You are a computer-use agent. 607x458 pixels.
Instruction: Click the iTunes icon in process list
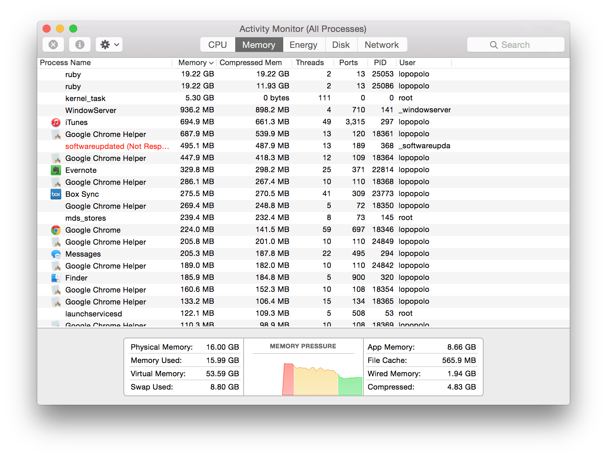click(x=56, y=122)
